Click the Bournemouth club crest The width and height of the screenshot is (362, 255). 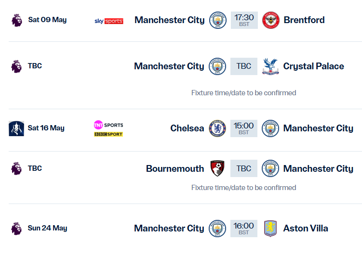[217, 168]
